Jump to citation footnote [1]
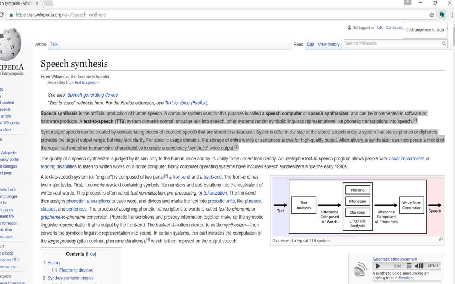Image resolution: width=455 pixels, height=284 pixels. 415,120
